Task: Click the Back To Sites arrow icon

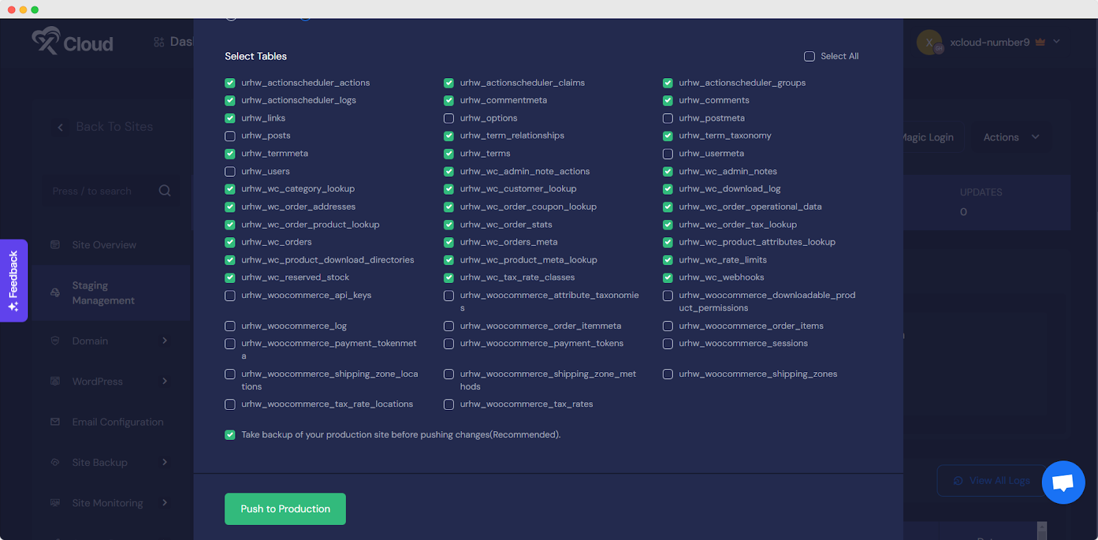Action: click(60, 127)
